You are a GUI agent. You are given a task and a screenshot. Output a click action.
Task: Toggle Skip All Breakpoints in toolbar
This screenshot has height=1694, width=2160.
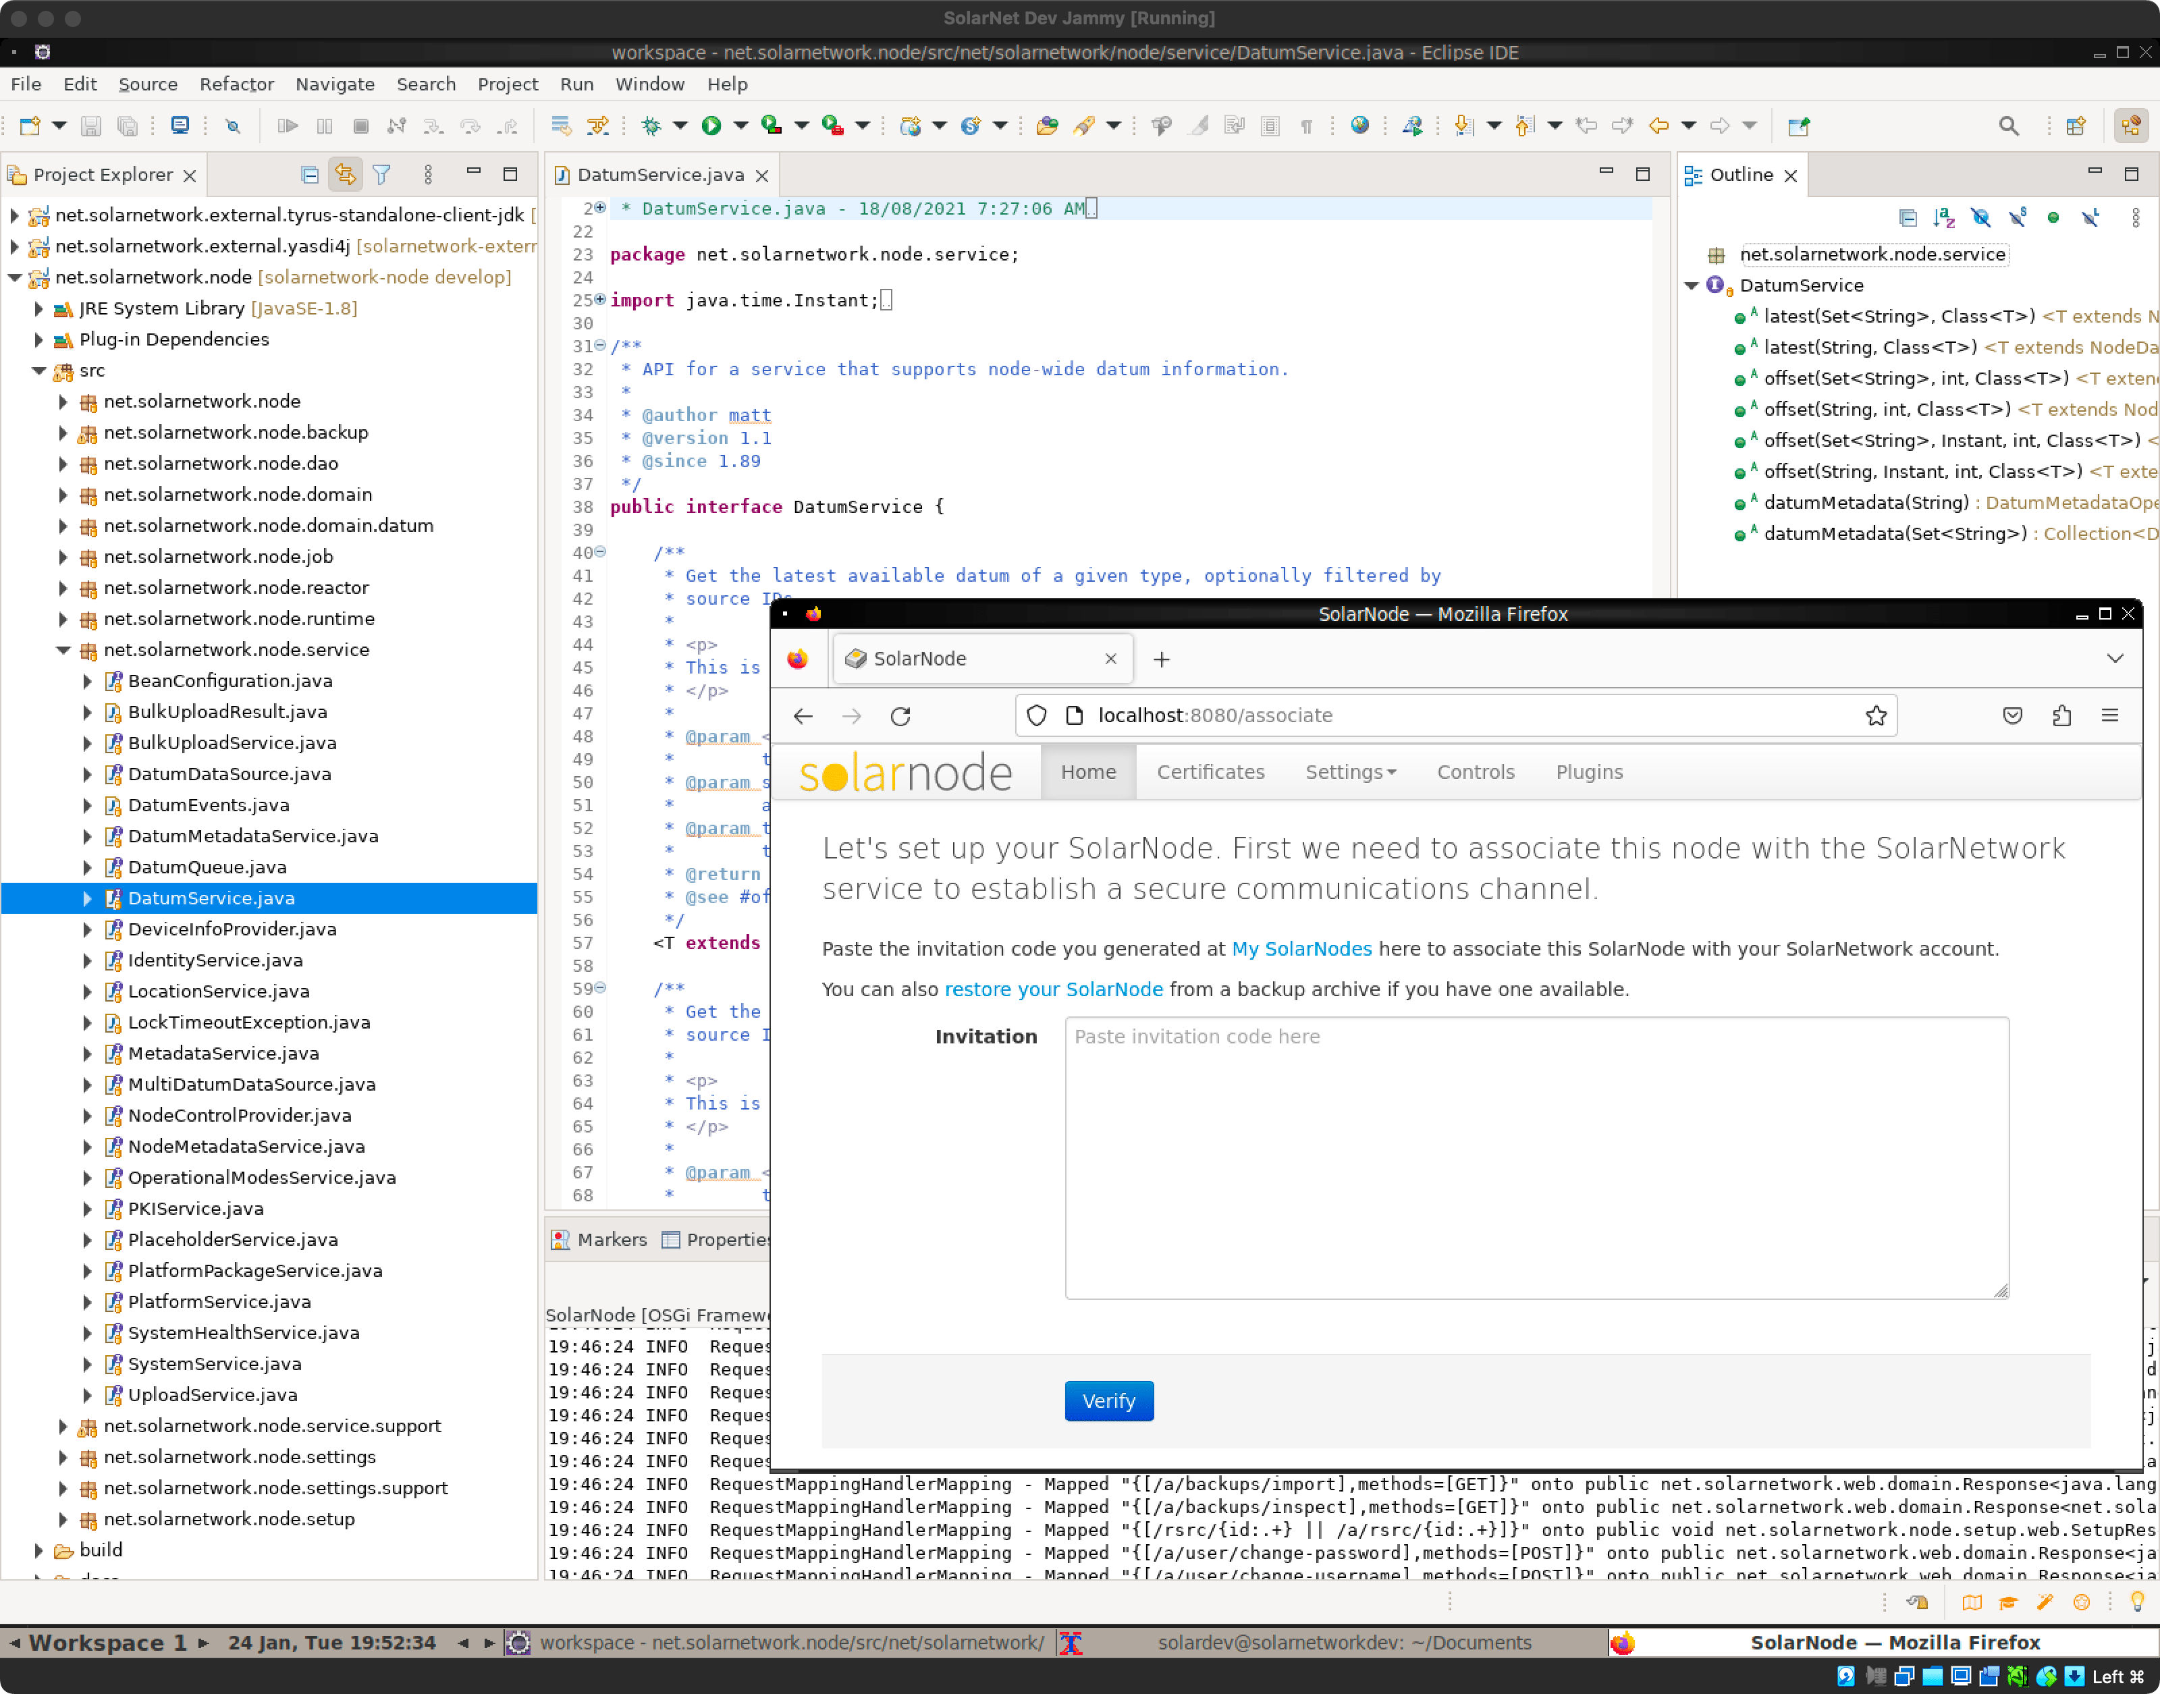pos(233,126)
